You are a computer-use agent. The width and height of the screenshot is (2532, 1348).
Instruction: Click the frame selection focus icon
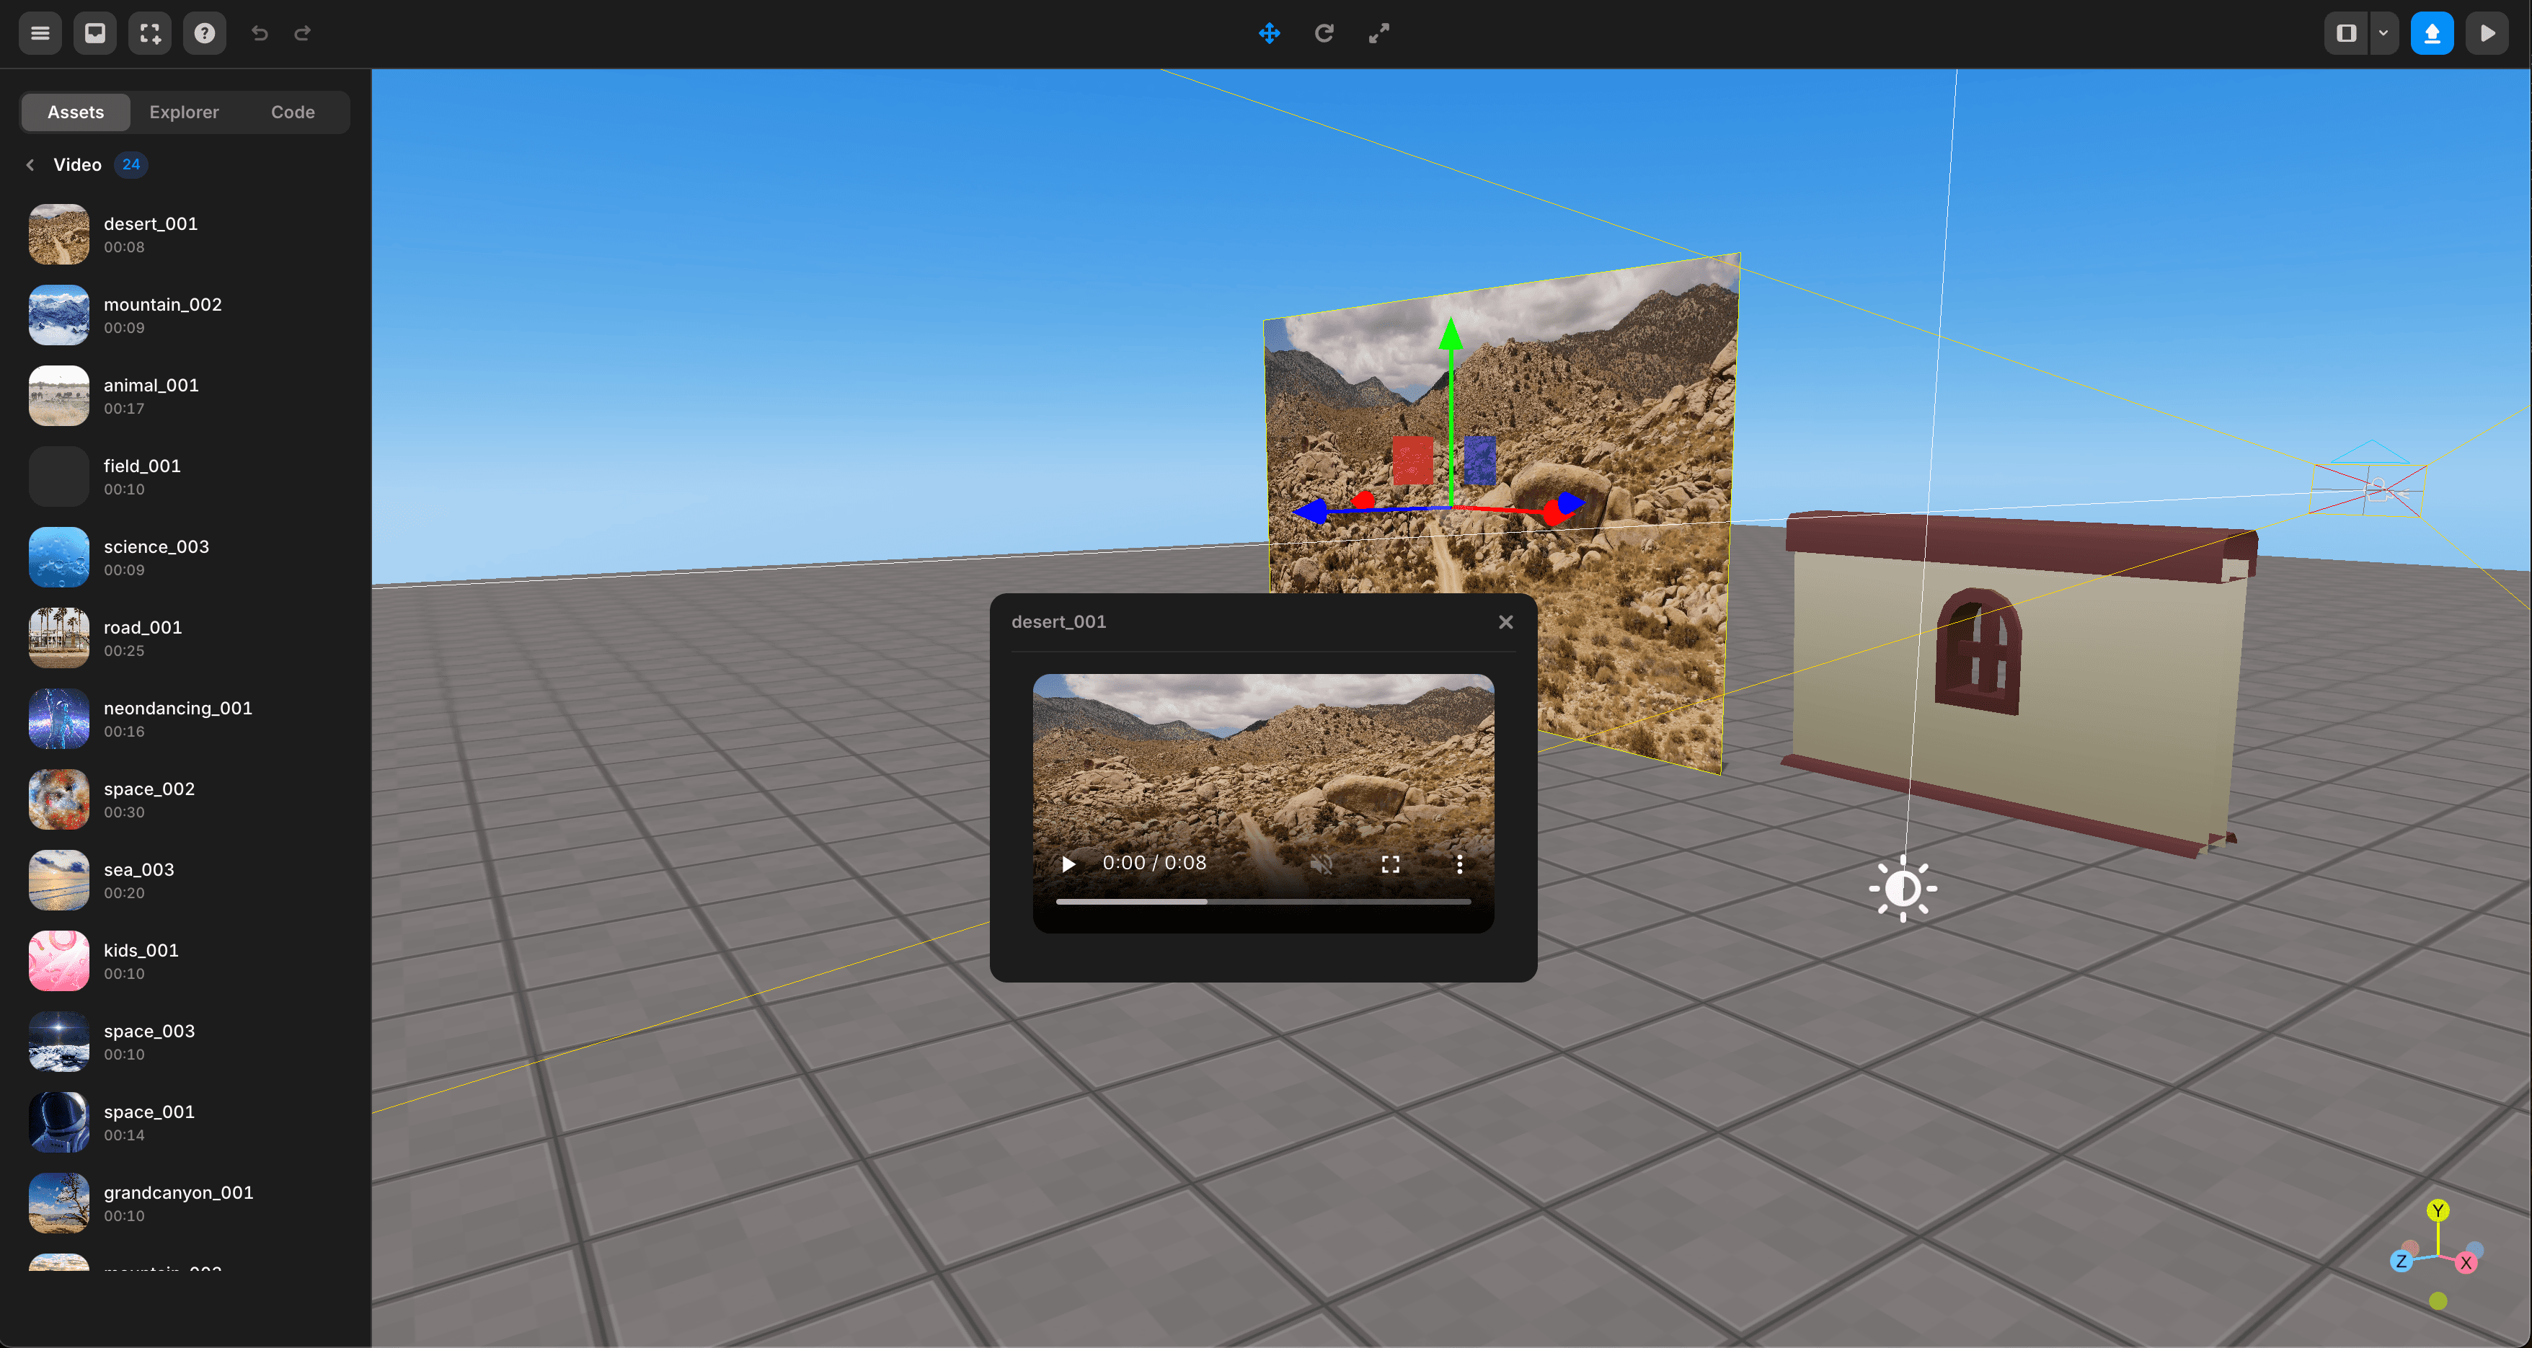point(151,33)
